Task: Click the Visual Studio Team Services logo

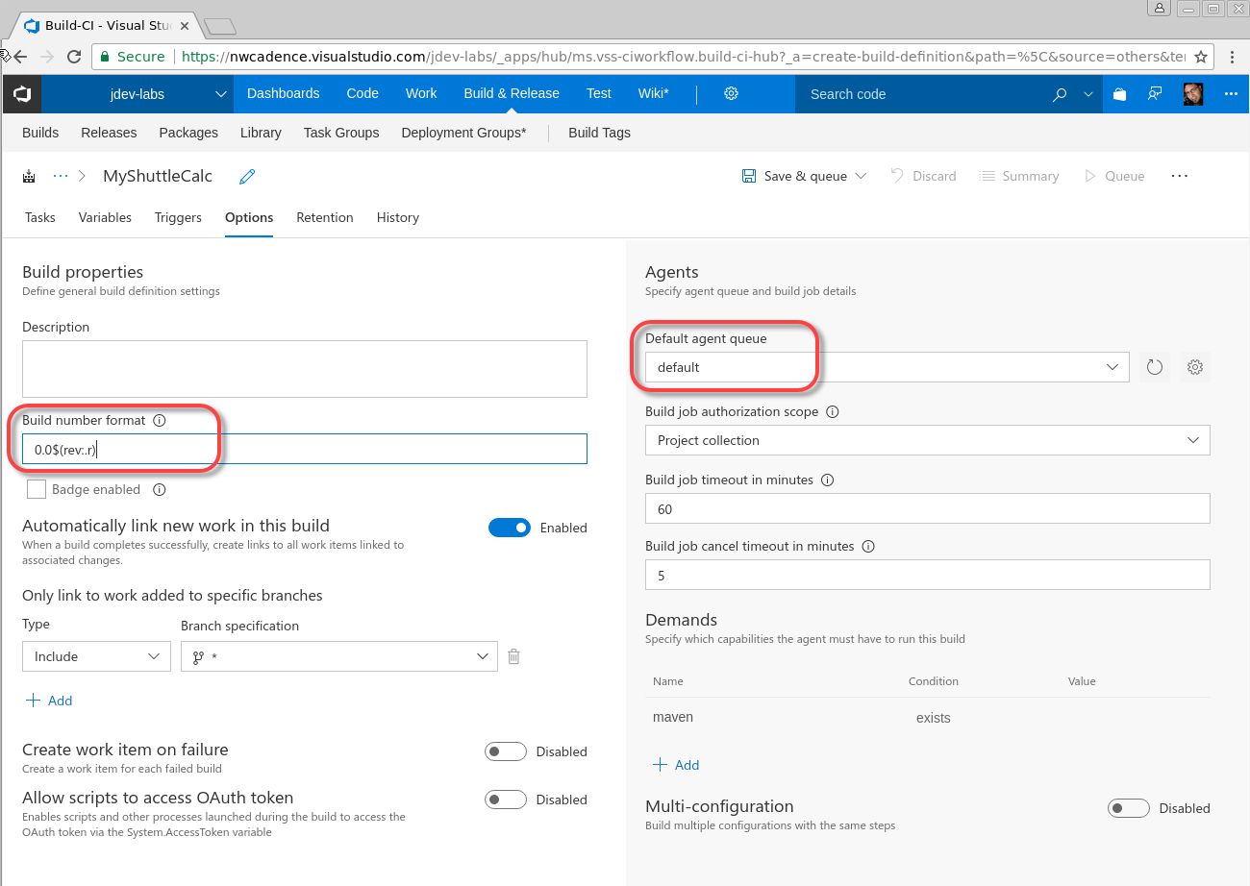Action: (21, 94)
